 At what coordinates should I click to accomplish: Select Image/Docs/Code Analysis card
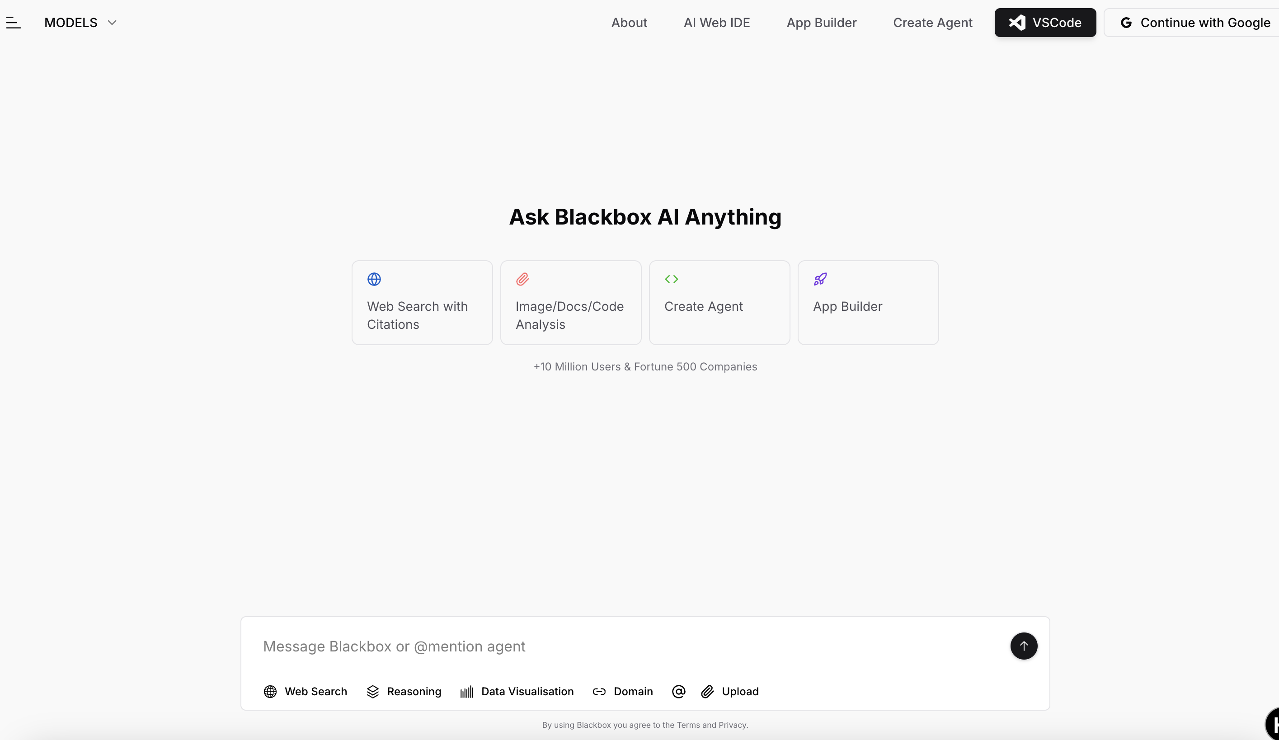(570, 303)
